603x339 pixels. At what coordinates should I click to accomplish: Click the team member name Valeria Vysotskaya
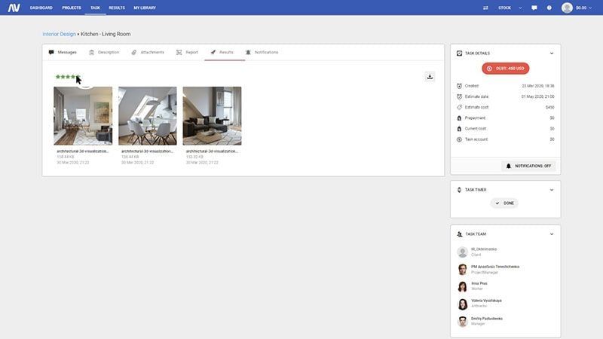[x=486, y=301]
